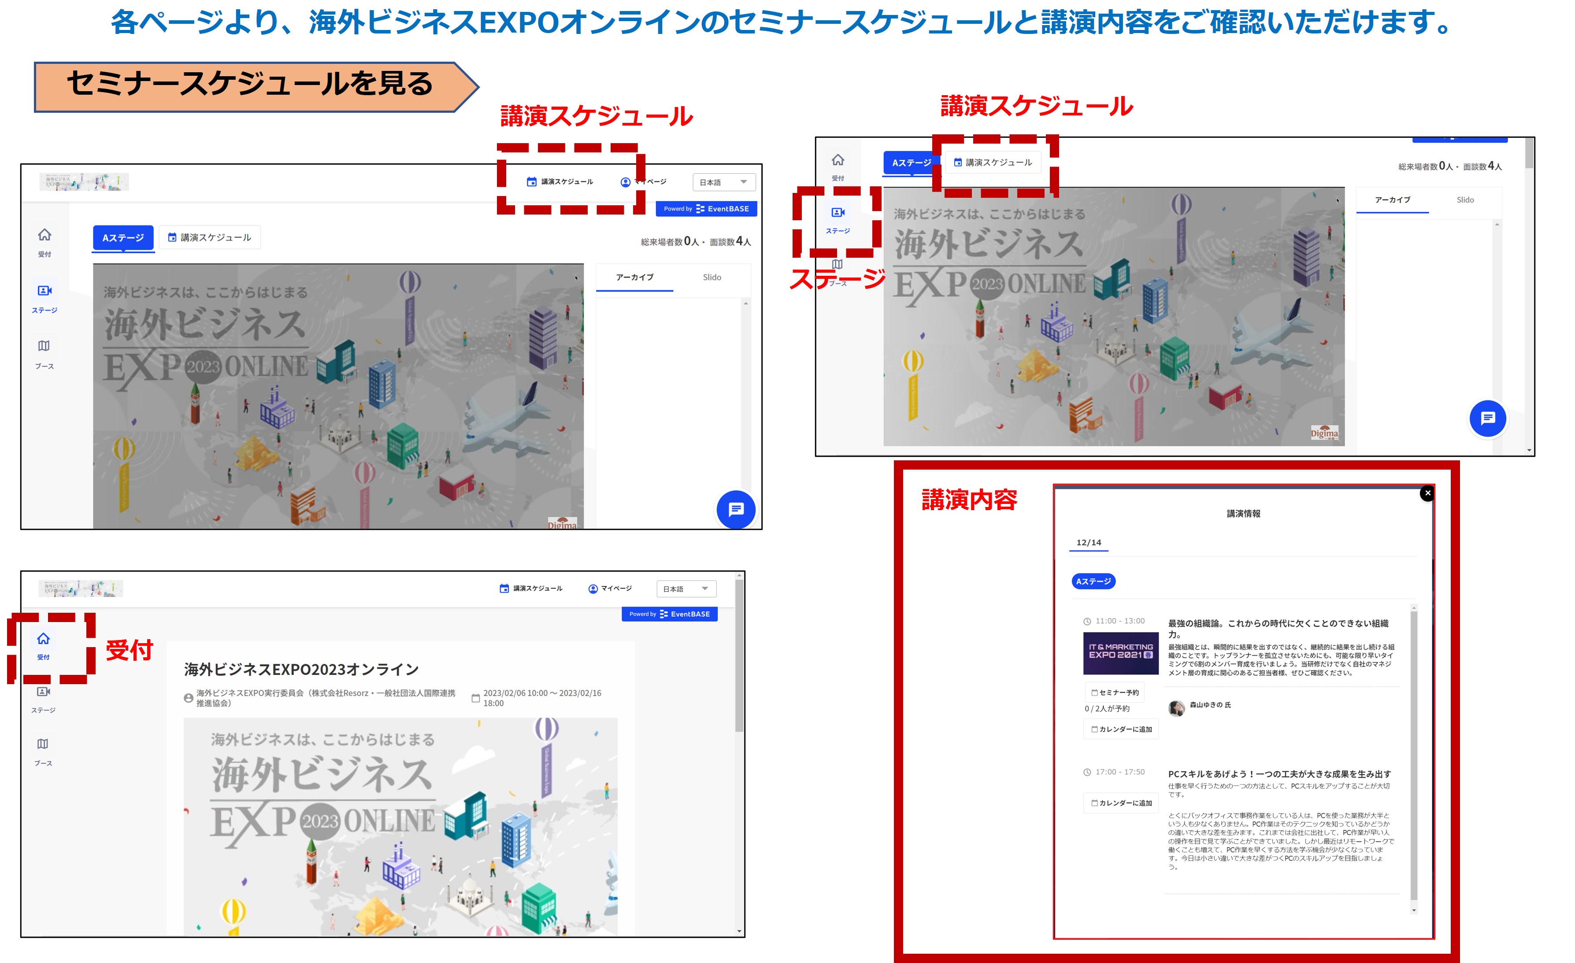This screenshot has height=963, width=1575.
Task: Click 総来場者数 0人 counter in upper-right screenshot
Action: pos(1425,166)
